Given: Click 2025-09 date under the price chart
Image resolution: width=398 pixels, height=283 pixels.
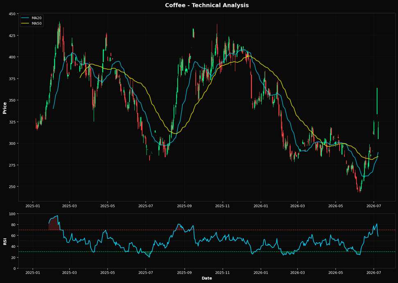Looking at the screenshot, I should (x=185, y=206).
